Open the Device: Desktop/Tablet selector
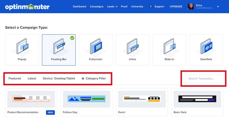The image size is (229, 120). (59, 78)
